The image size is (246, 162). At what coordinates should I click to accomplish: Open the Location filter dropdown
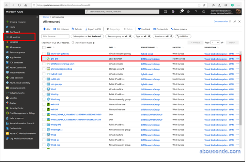tap(163, 36)
